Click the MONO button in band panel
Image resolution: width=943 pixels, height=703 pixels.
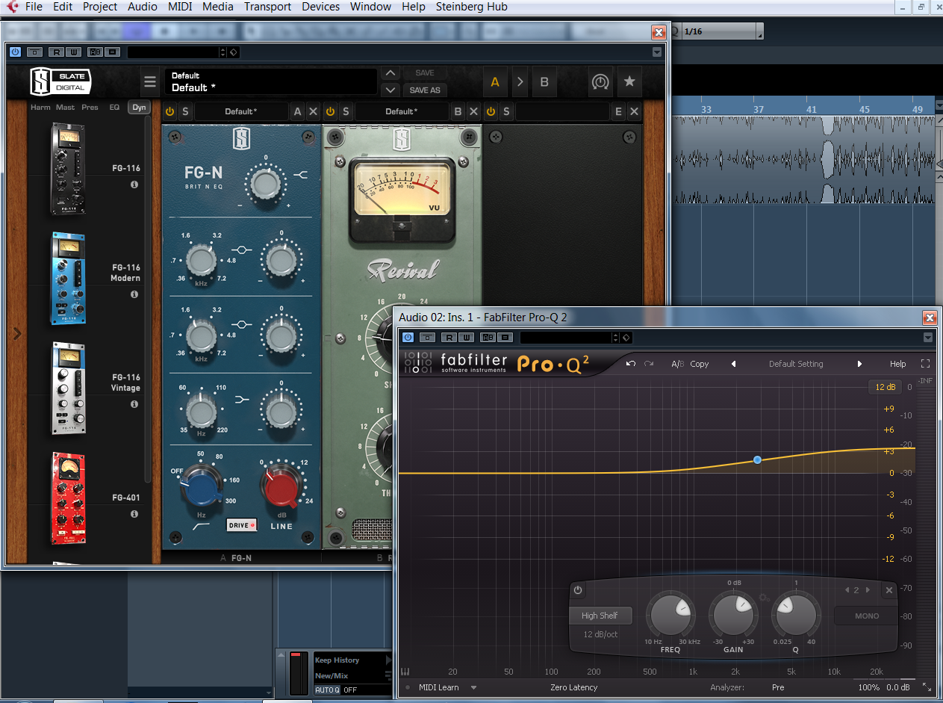point(867,616)
